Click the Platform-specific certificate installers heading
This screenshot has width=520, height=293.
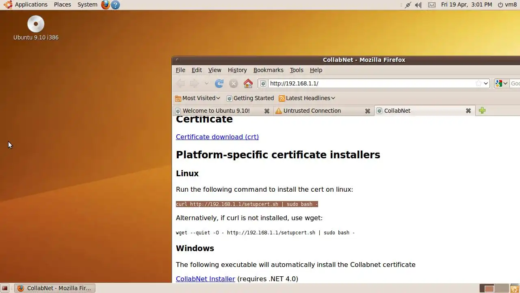[x=278, y=155]
